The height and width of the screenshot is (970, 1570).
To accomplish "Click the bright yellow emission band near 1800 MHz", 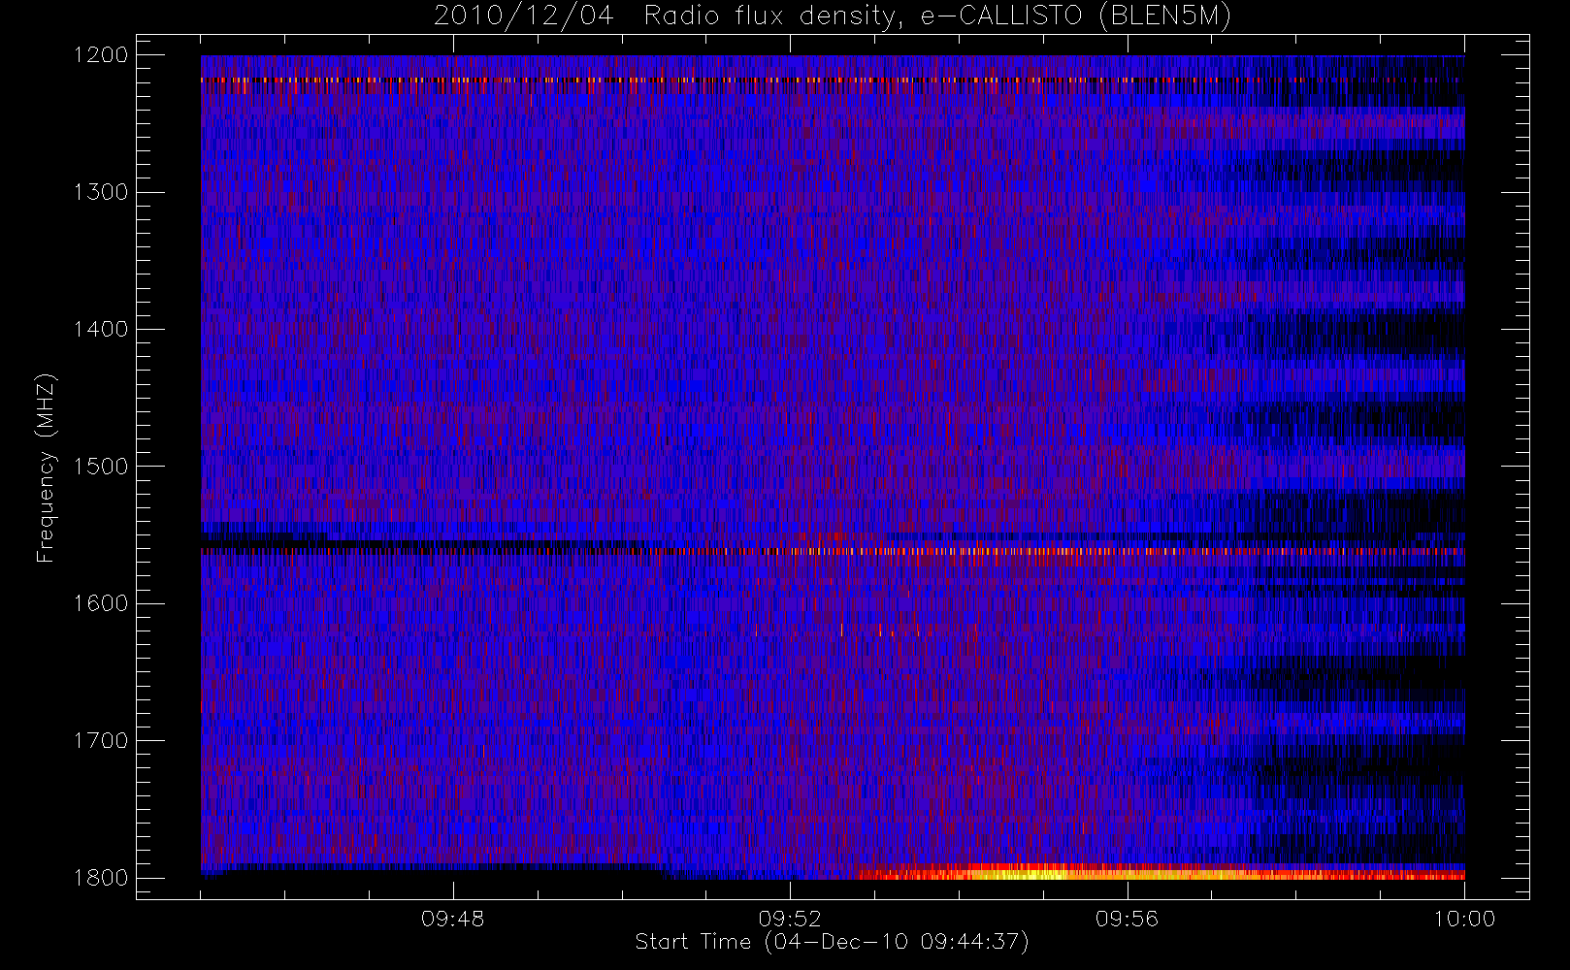I will tap(1161, 872).
